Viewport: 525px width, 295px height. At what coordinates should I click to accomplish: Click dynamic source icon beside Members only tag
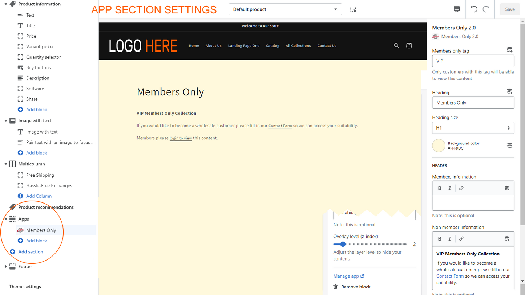click(x=509, y=50)
